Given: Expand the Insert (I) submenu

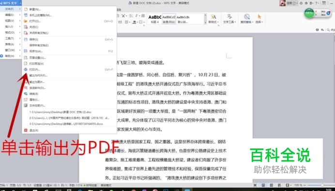Looking at the screenshot, I should (11, 27).
